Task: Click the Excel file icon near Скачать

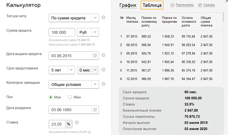Action: pyautogui.click(x=200, y=5)
